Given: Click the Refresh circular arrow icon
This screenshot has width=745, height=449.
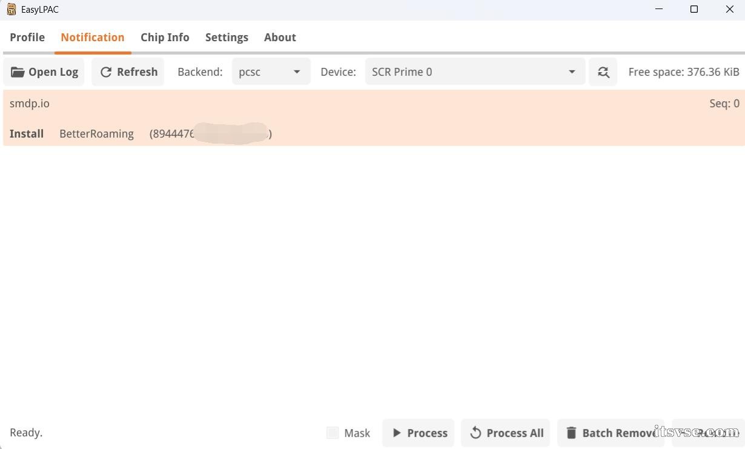Looking at the screenshot, I should (x=106, y=72).
